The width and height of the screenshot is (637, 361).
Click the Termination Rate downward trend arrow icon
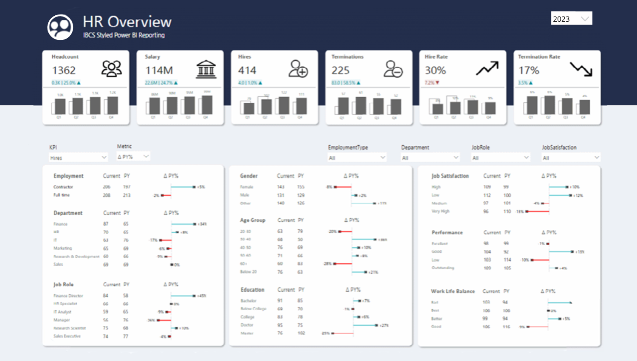(x=581, y=69)
